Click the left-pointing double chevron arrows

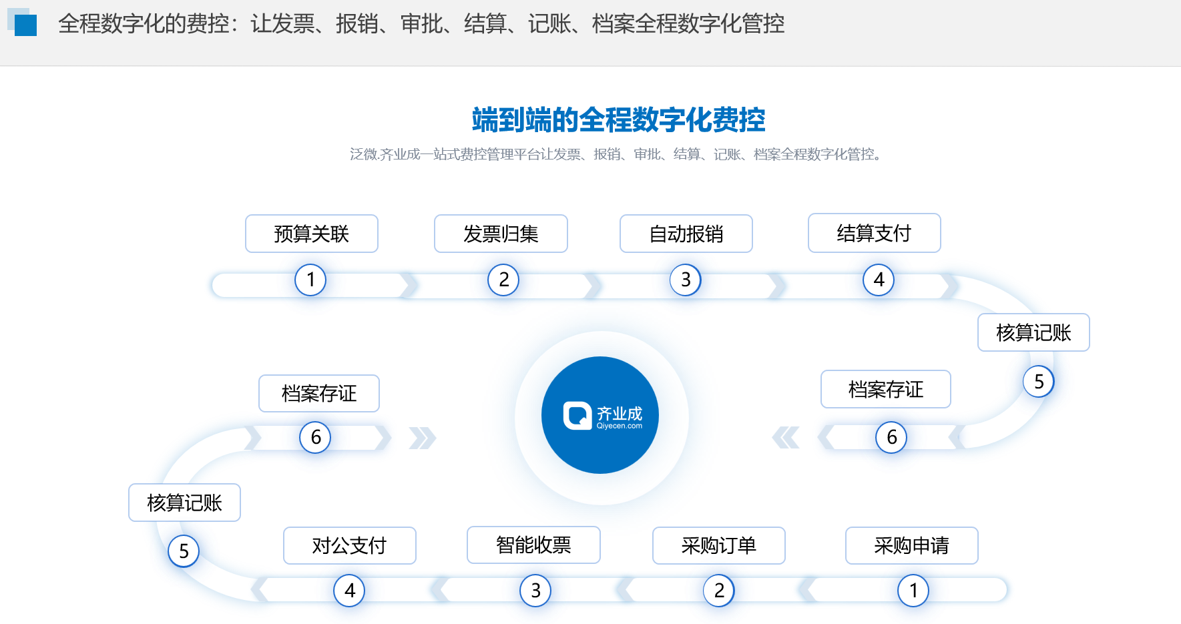(786, 438)
